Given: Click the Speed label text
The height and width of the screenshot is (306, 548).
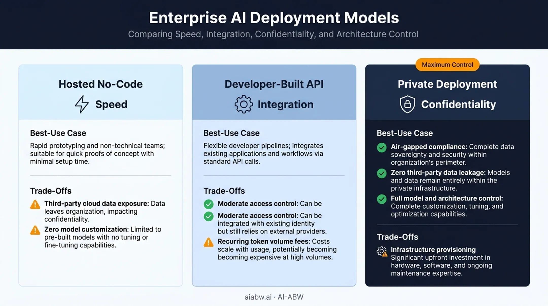Looking at the screenshot, I should point(111,104).
